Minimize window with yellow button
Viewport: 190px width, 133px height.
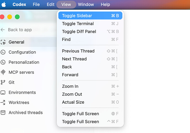[10, 17]
